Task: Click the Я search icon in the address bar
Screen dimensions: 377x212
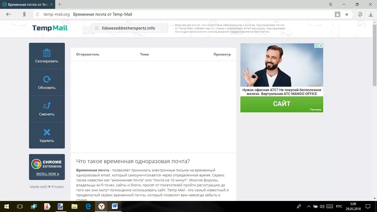Action: tap(24, 14)
